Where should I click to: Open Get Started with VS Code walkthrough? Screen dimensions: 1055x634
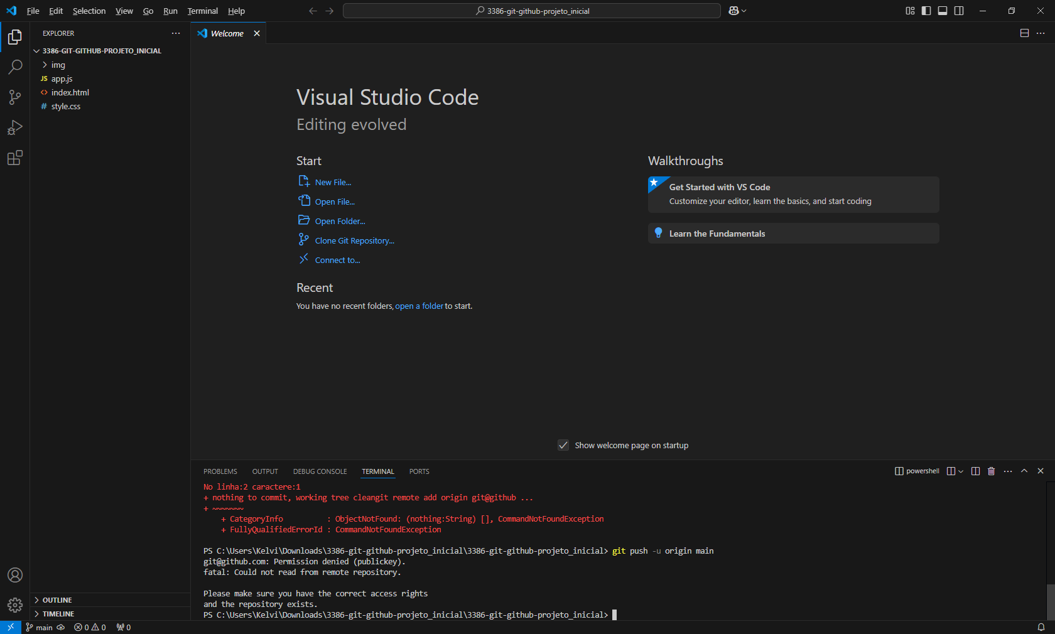794,195
